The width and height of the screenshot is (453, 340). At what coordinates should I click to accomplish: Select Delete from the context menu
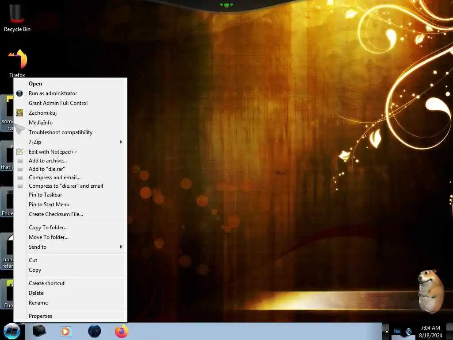[70, 293]
